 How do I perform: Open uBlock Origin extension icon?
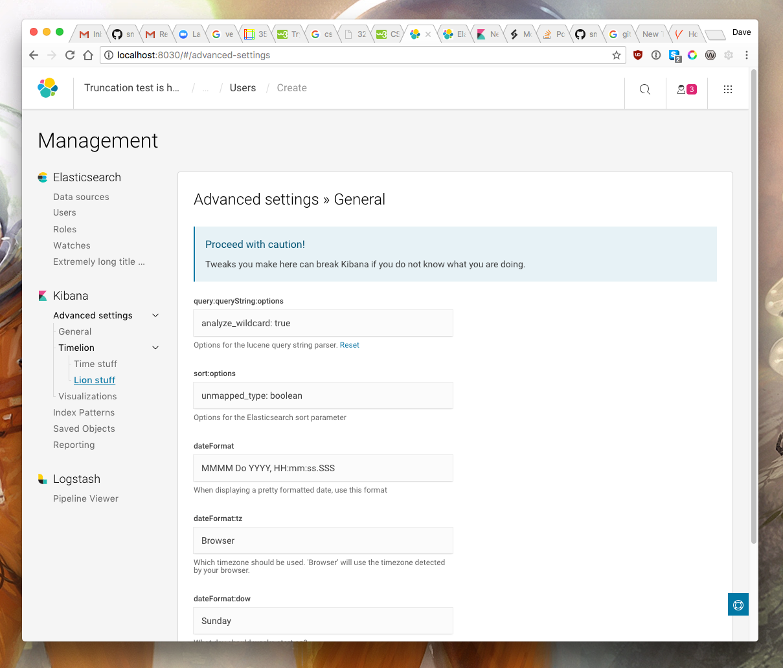coord(638,55)
